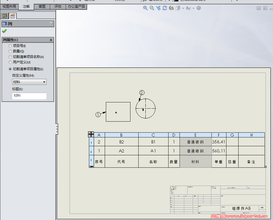The height and width of the screenshot is (220, 273).
Task: Switch to 视图布局 tab
Action: point(9,7)
